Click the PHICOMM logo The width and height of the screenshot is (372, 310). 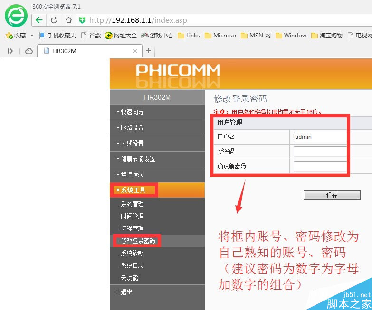(x=178, y=71)
